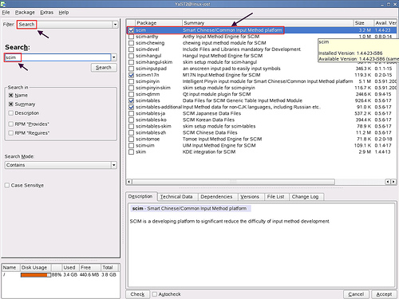Open the Extras menu
The height and width of the screenshot is (299, 399).
click(x=46, y=13)
